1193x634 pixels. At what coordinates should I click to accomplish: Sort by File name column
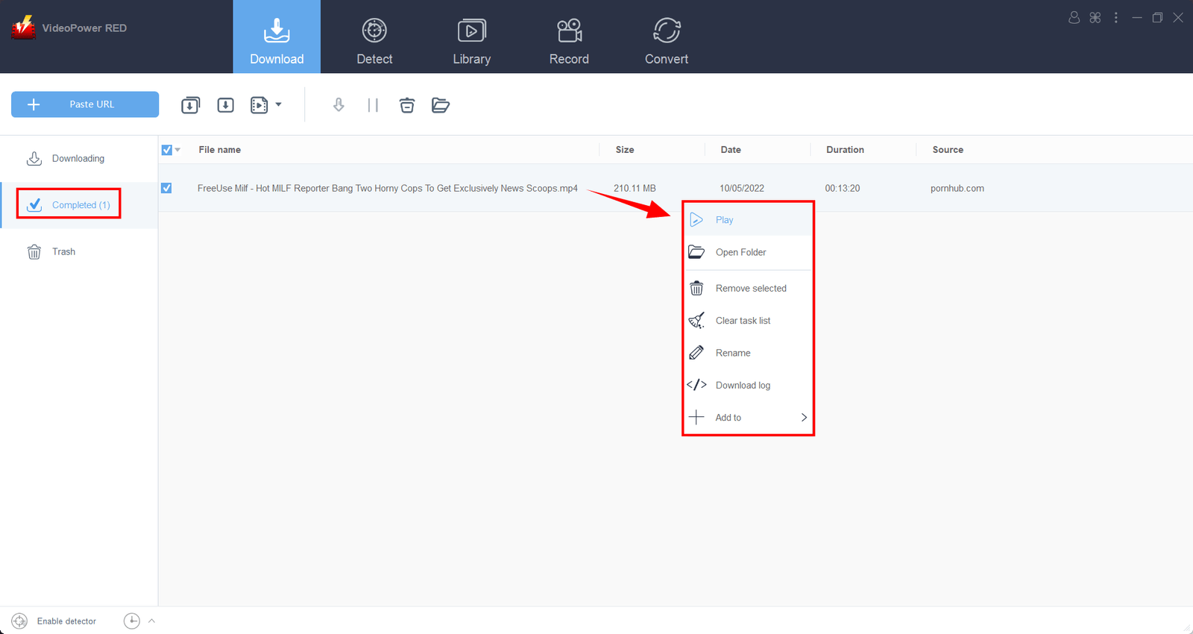pyautogui.click(x=219, y=150)
